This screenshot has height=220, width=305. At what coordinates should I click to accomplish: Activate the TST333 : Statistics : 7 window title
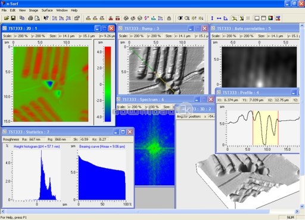pyautogui.click(x=29, y=132)
